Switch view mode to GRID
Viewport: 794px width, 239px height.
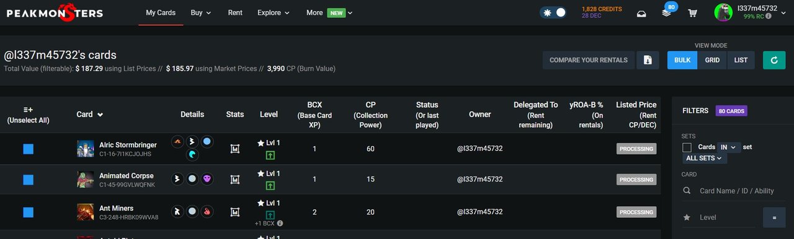[x=712, y=60]
